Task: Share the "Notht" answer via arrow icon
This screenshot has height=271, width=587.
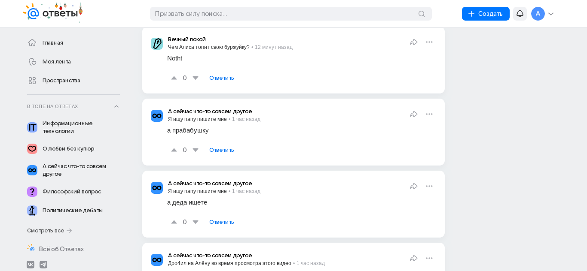Action: point(414,42)
